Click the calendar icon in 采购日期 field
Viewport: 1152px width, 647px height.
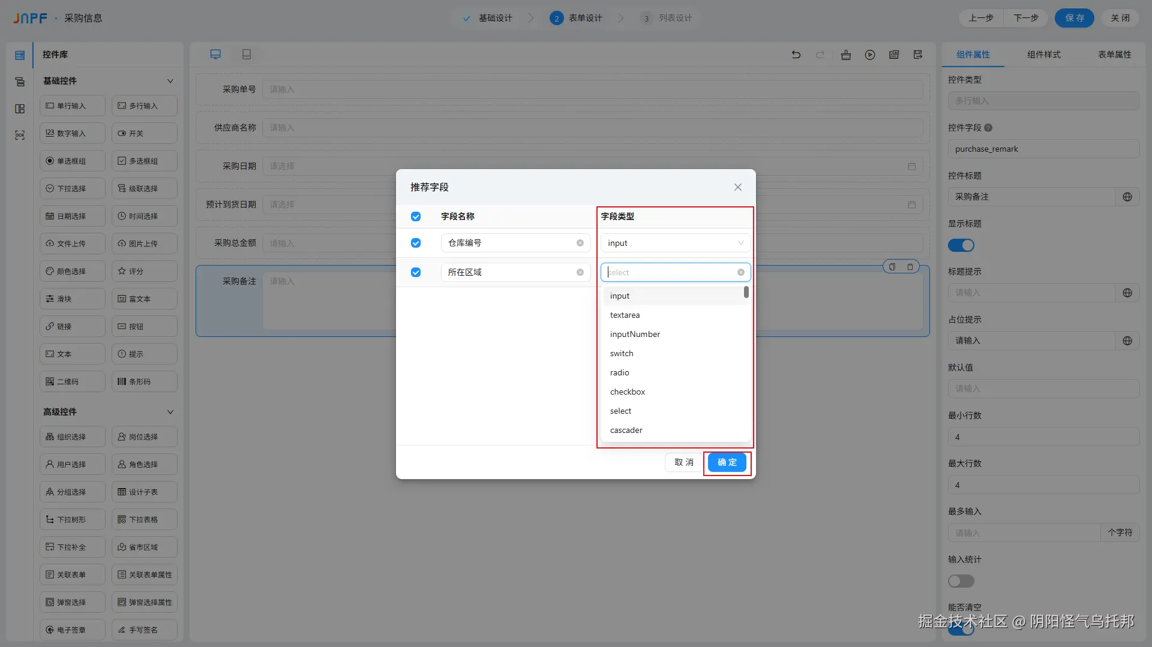(911, 166)
